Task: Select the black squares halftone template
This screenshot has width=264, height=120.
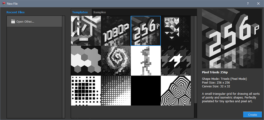Action: point(86,91)
